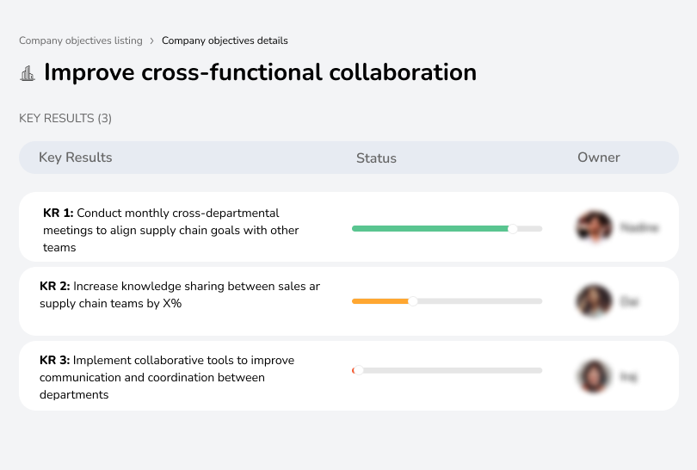Click the KR 3 owner avatar
697x470 pixels.
tap(594, 377)
